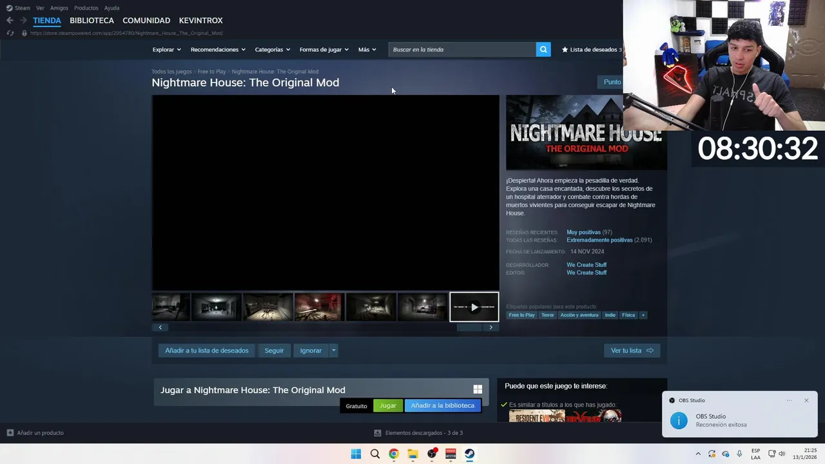The height and width of the screenshot is (464, 825).
Task: Switch to the TIENDA tab
Action: click(x=47, y=21)
